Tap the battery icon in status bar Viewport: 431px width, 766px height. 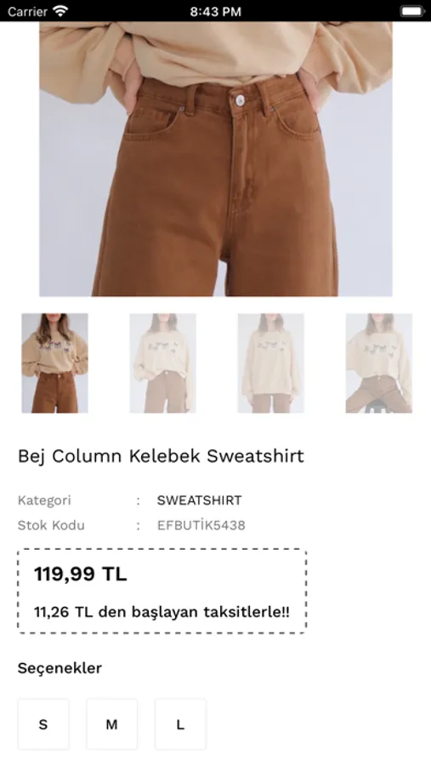[412, 11]
